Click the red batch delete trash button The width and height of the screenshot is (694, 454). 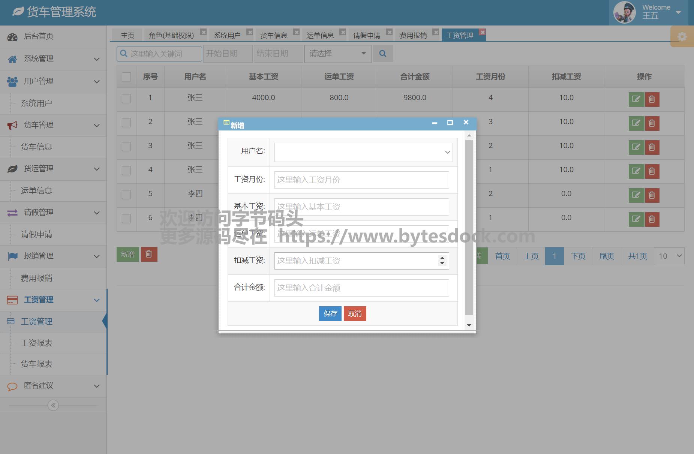coord(149,254)
